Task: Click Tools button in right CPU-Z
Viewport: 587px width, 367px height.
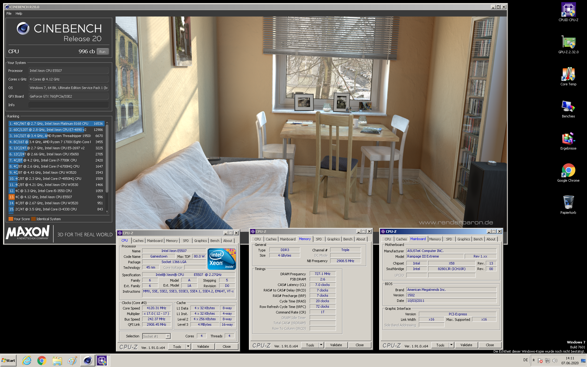Action: [x=440, y=345]
